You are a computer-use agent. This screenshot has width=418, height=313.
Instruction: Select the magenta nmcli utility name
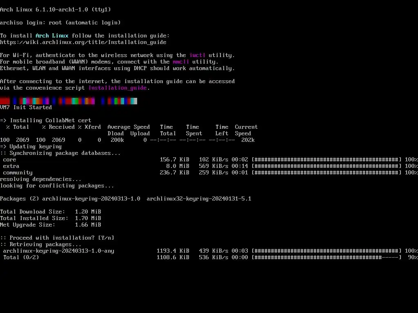[x=181, y=62]
